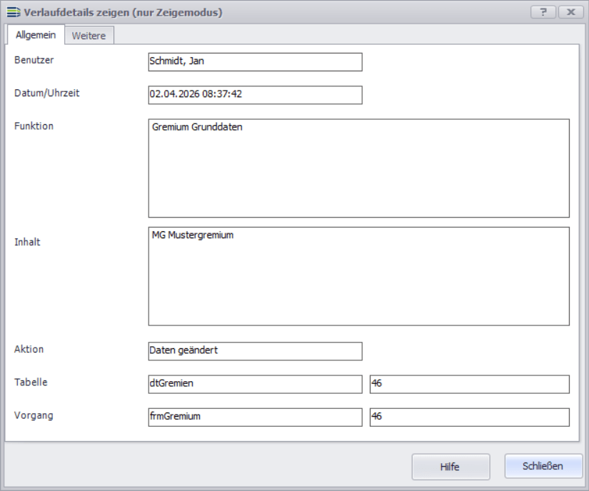Switch to the Weitere tab

click(89, 36)
